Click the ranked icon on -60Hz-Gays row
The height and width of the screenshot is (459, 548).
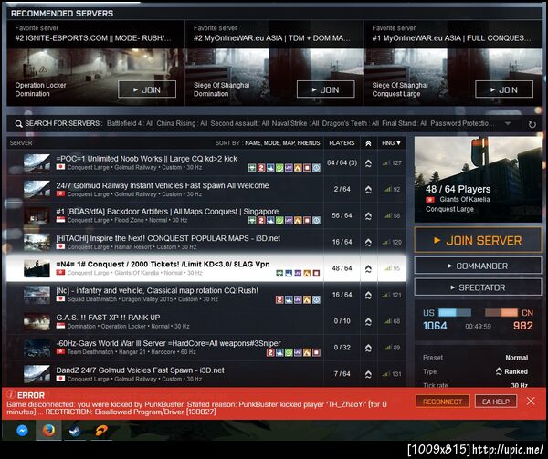(x=368, y=348)
